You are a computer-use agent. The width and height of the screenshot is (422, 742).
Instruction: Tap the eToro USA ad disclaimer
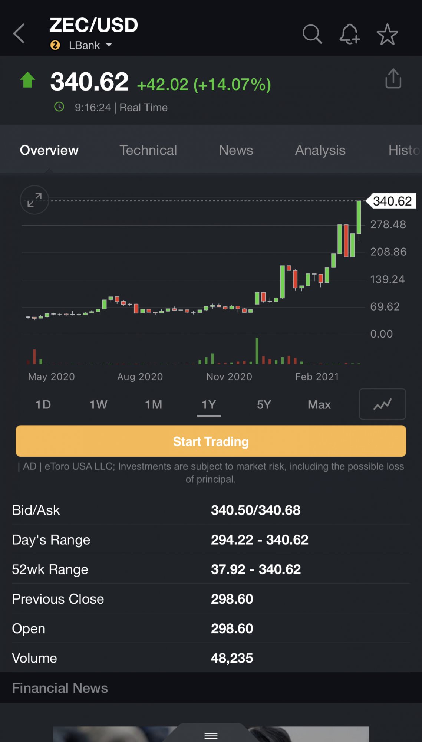pos(211,473)
